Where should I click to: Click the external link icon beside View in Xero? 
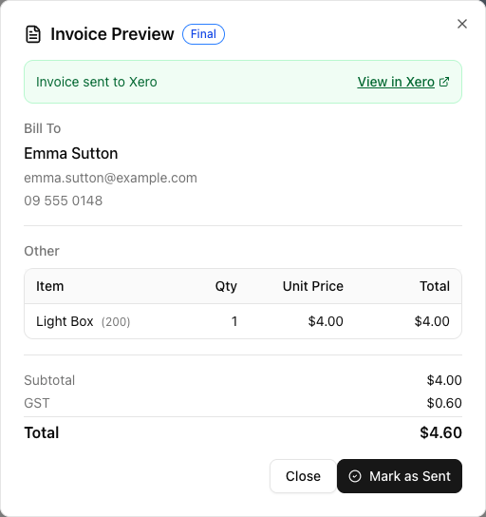444,82
